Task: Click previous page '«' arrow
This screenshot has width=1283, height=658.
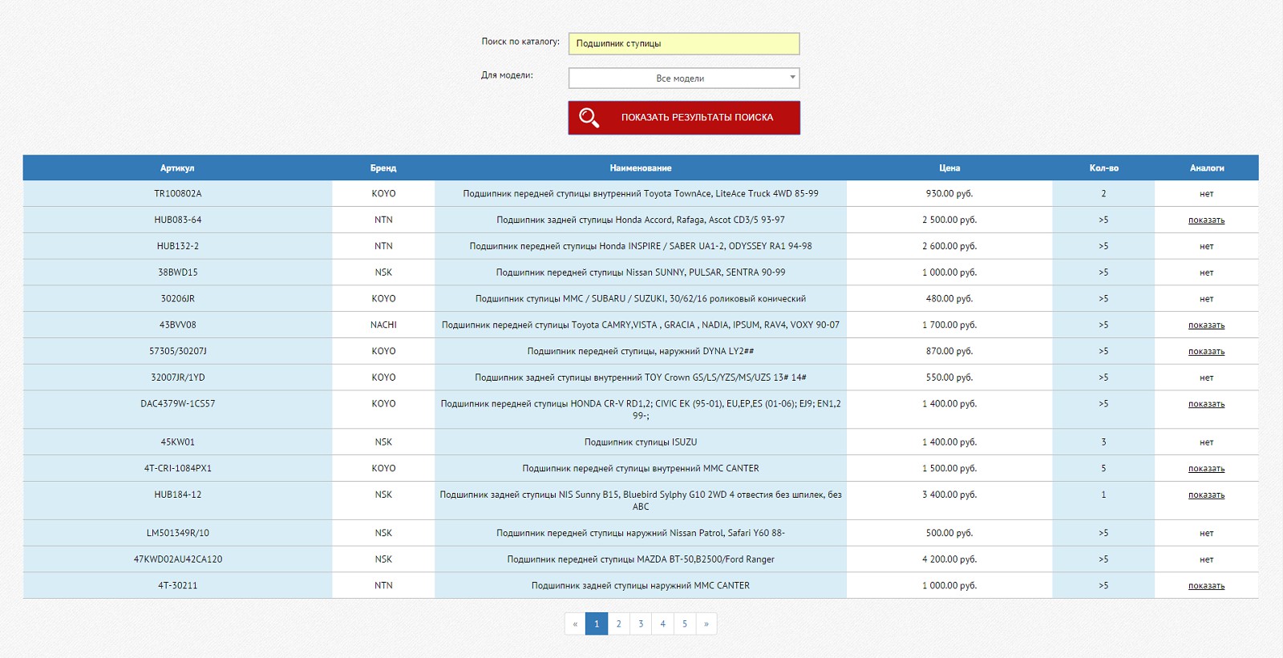Action: point(575,624)
